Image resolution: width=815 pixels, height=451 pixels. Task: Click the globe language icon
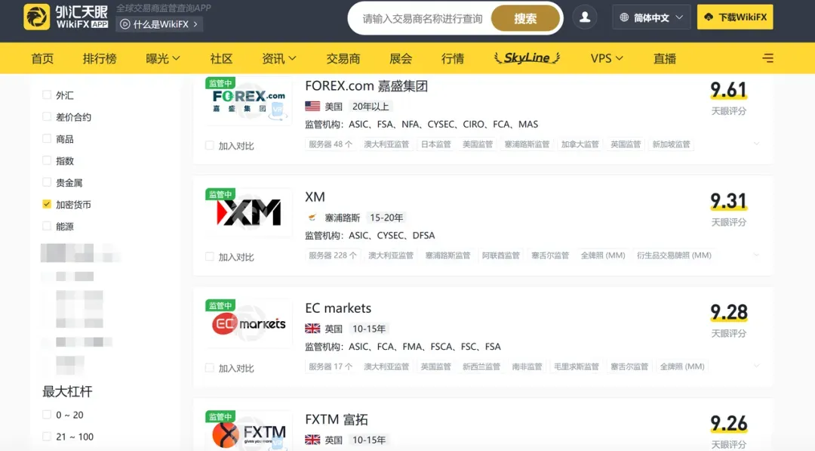point(624,17)
